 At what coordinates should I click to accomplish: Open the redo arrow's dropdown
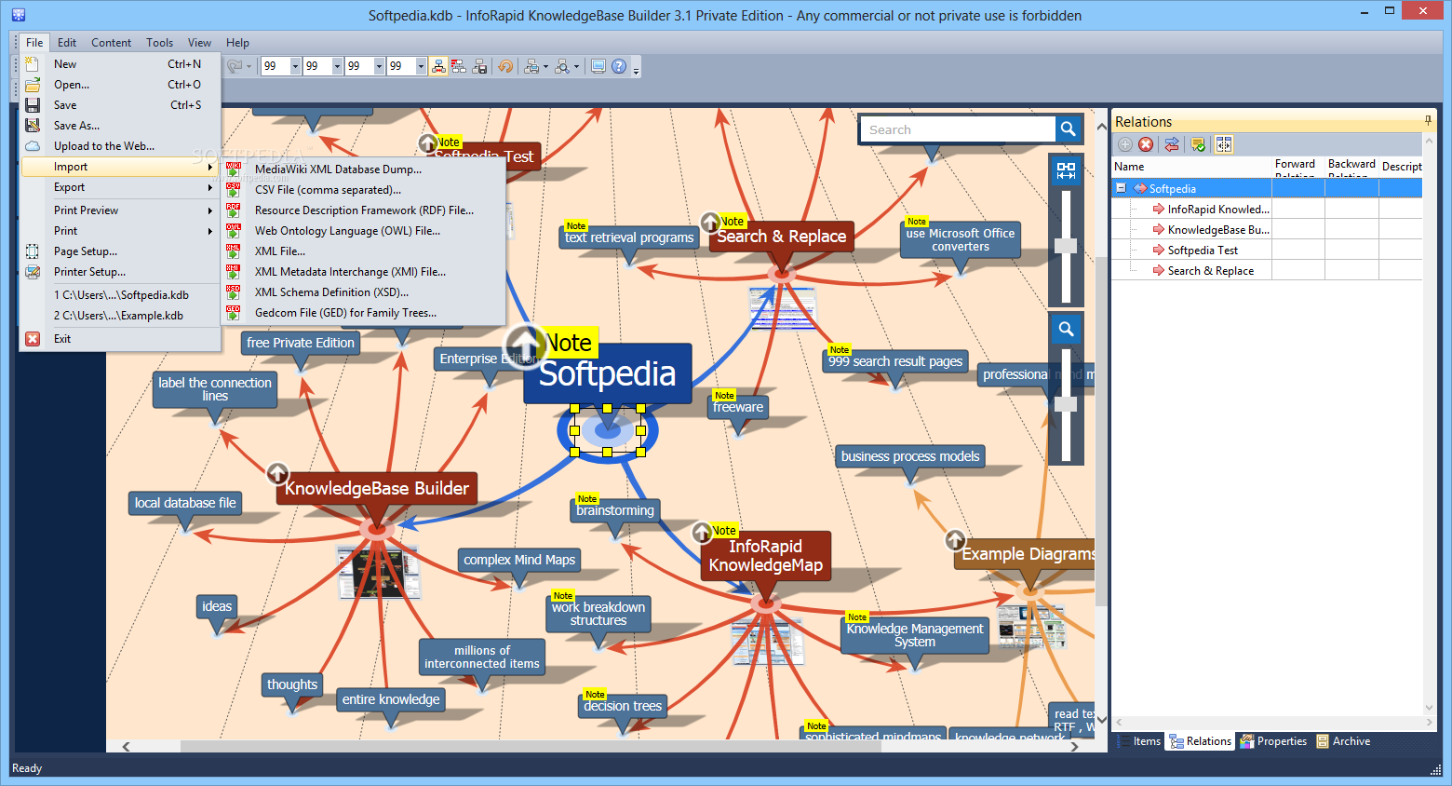tap(249, 66)
